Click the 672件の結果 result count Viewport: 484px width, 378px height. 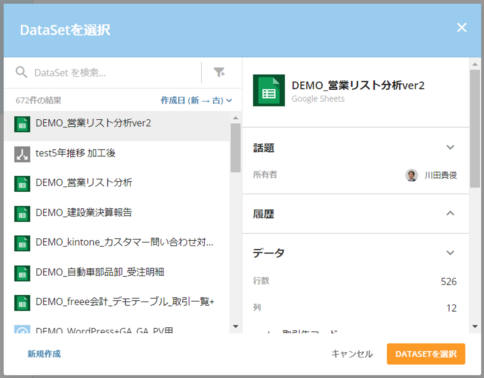39,100
